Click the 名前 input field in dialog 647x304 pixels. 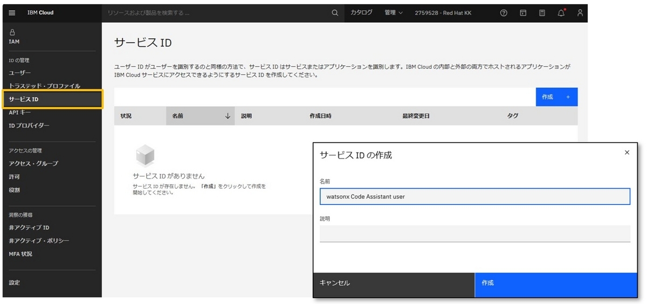475,197
